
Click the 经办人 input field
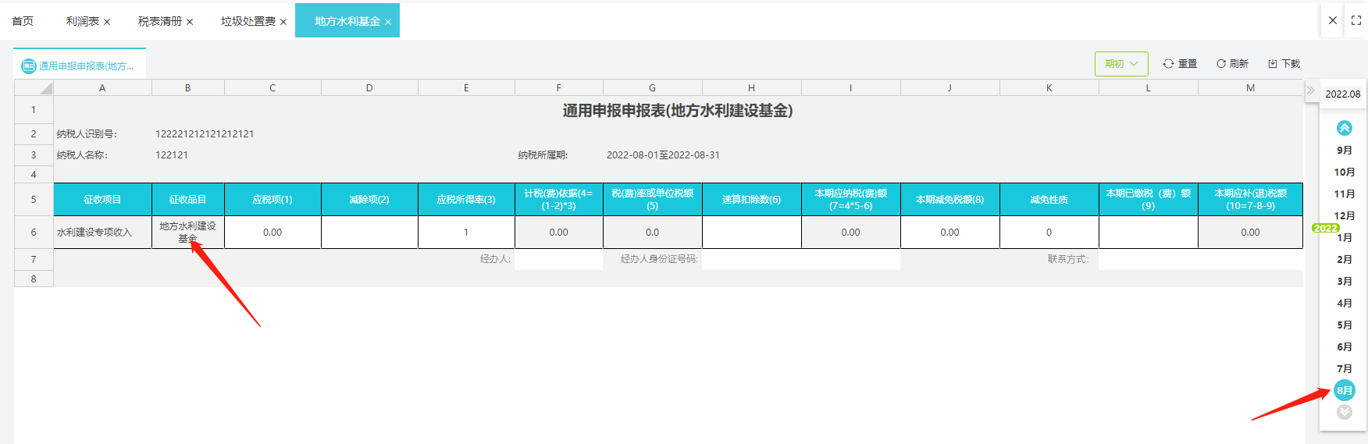point(558,259)
